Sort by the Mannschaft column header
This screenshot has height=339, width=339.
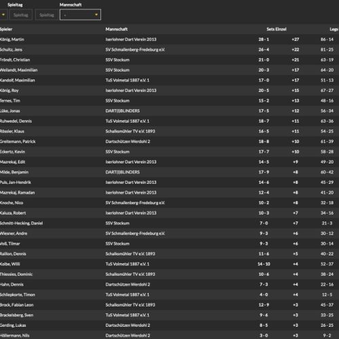click(x=117, y=29)
